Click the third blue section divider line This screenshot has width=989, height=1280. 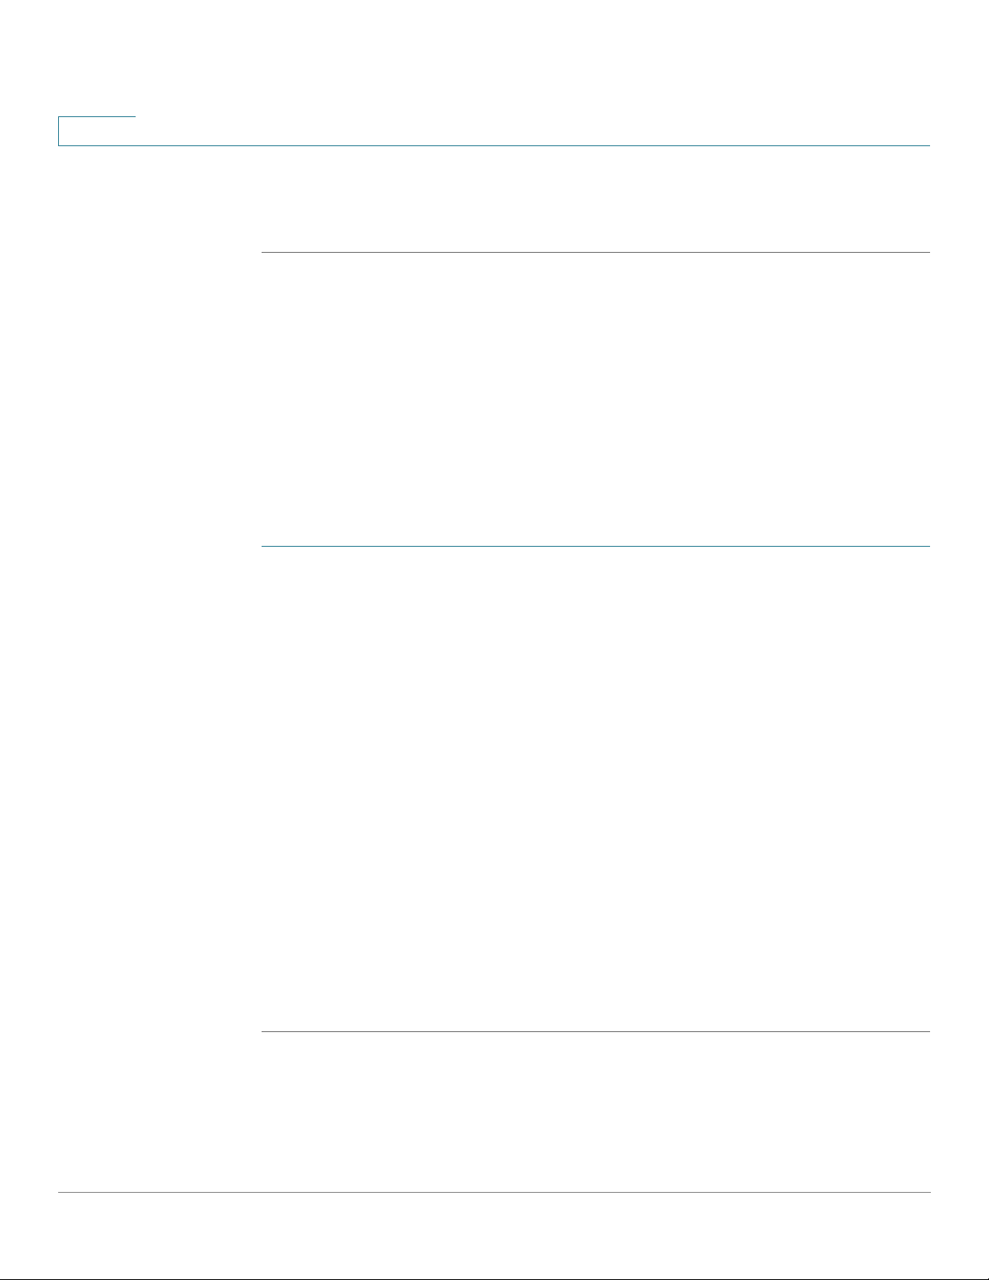coord(596,1031)
